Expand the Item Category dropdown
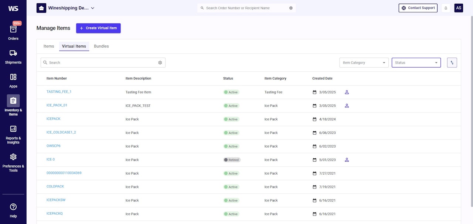The image size is (473, 224). click(364, 63)
